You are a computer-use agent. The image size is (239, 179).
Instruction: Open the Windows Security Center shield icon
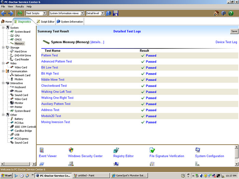(71, 150)
